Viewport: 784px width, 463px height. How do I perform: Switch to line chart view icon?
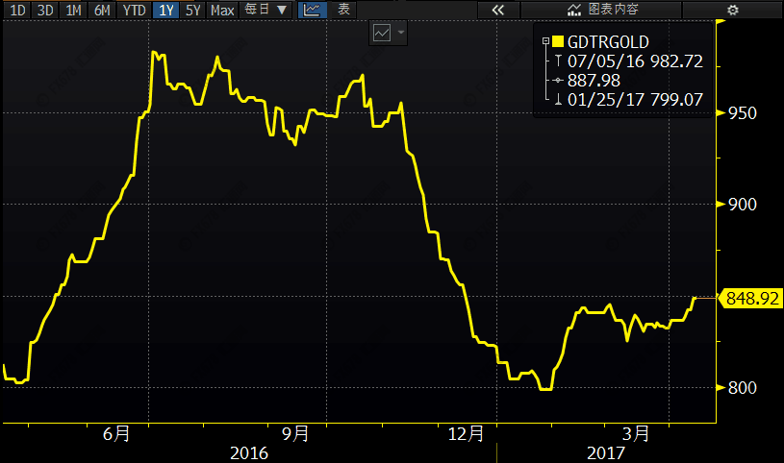point(312,10)
